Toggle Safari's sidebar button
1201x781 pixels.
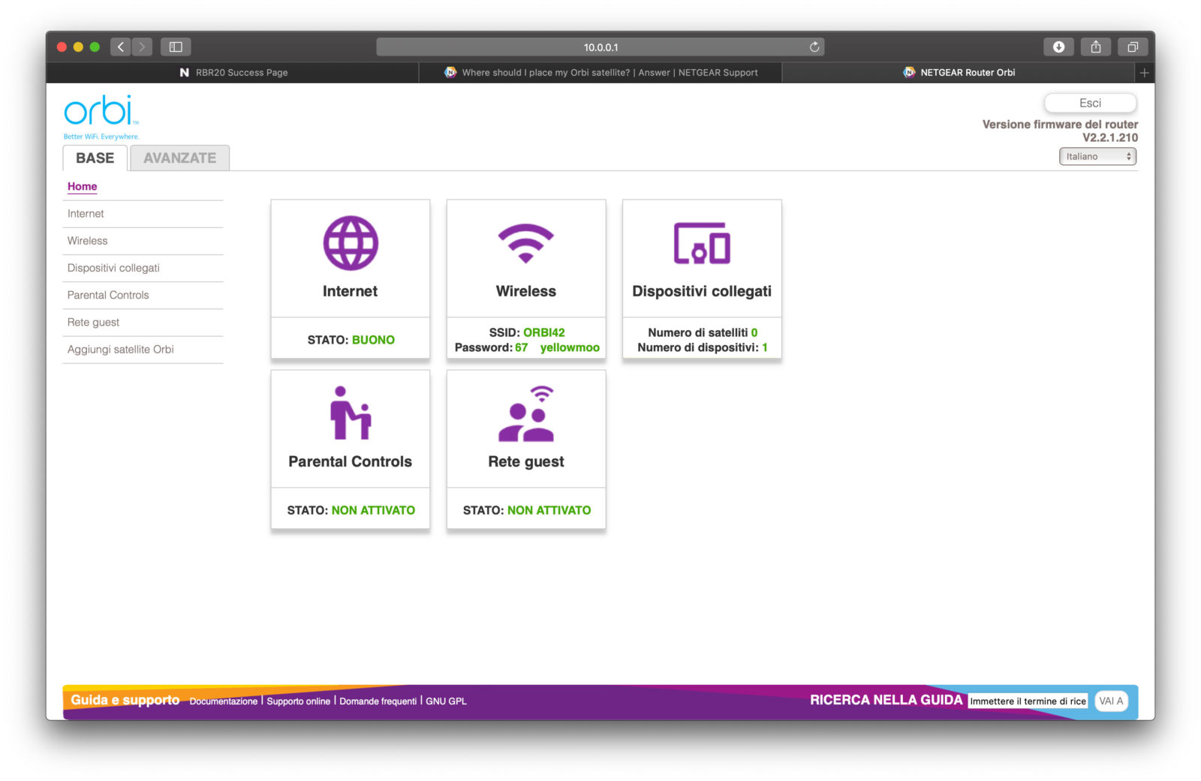point(176,47)
